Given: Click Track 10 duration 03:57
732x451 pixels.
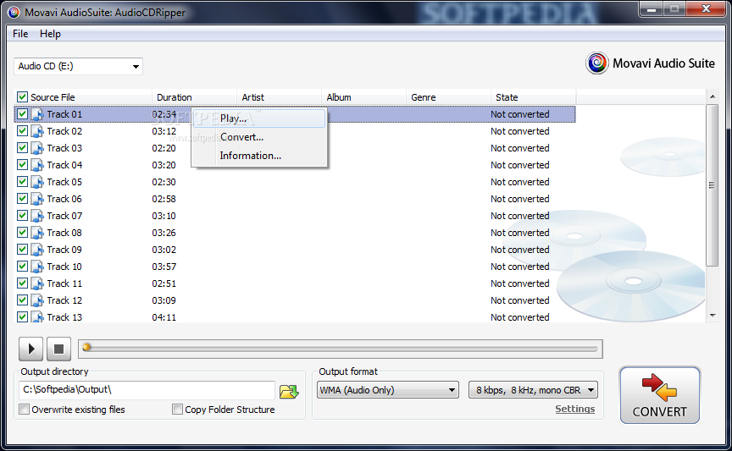Looking at the screenshot, I should (164, 267).
